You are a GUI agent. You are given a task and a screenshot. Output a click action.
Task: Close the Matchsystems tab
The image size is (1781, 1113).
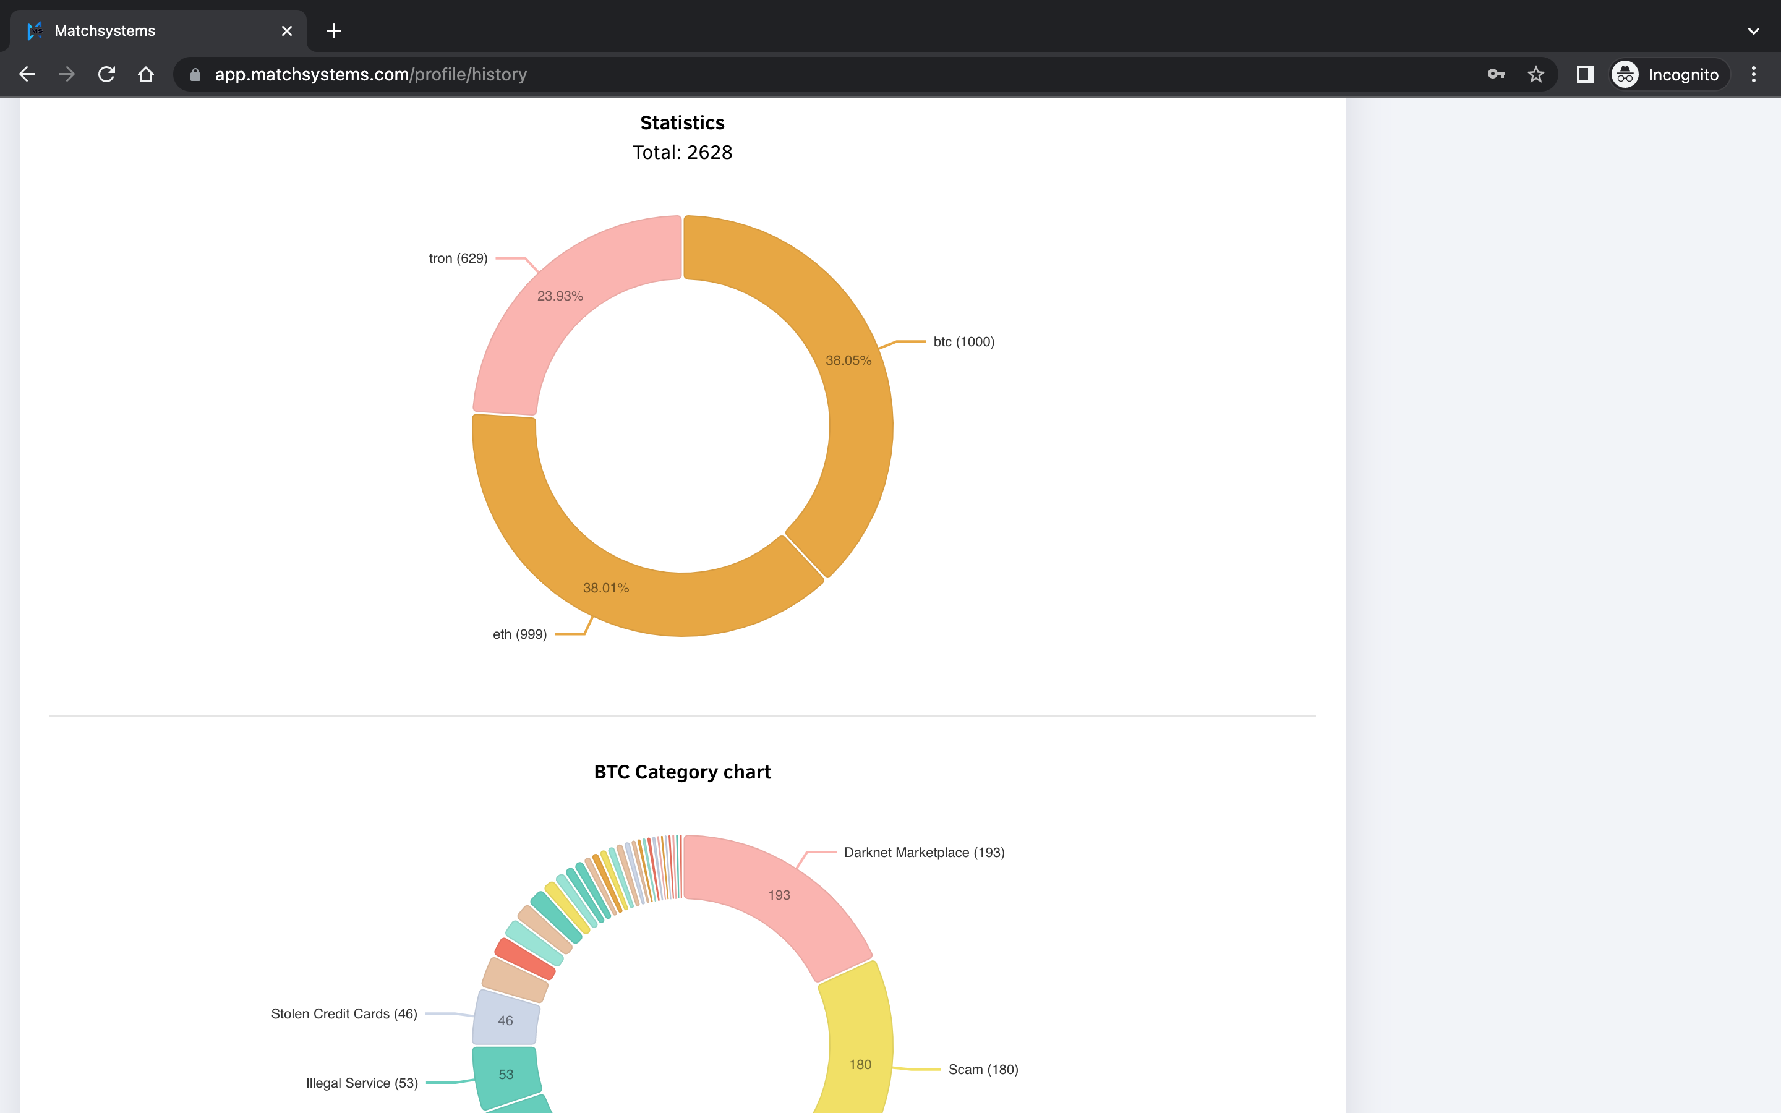click(286, 31)
